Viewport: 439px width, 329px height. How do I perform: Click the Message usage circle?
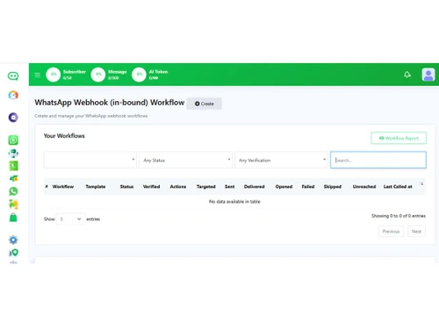pos(98,75)
